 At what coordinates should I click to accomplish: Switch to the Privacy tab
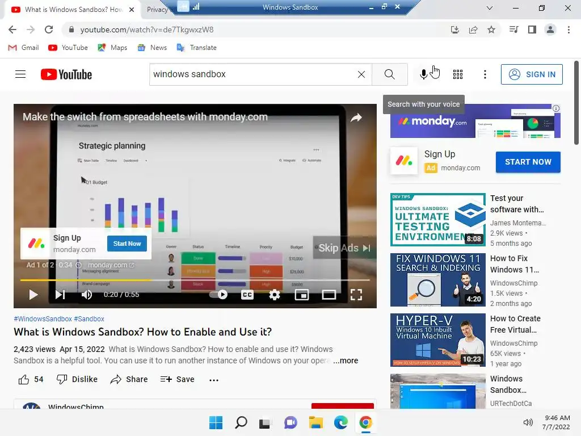pyautogui.click(x=157, y=10)
